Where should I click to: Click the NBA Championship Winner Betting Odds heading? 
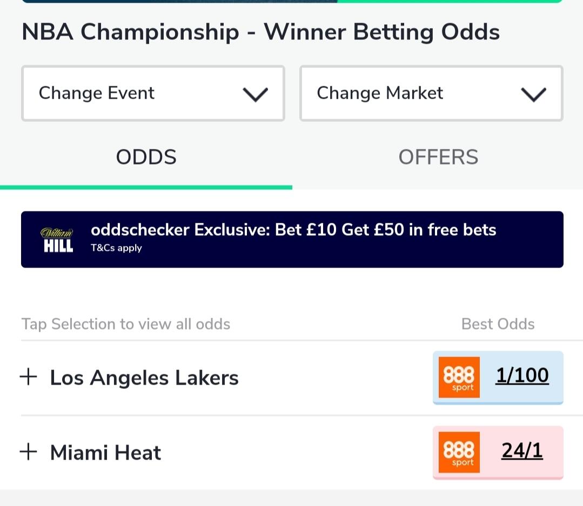click(x=260, y=32)
